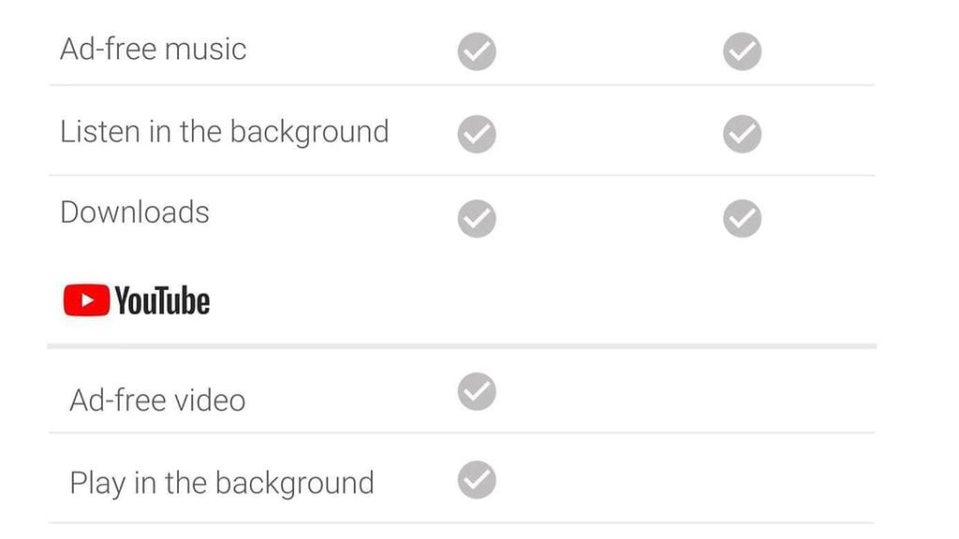This screenshot has height=539, width=959.
Task: Click separator line between Ad-free video and Play rows
Action: click(x=461, y=433)
